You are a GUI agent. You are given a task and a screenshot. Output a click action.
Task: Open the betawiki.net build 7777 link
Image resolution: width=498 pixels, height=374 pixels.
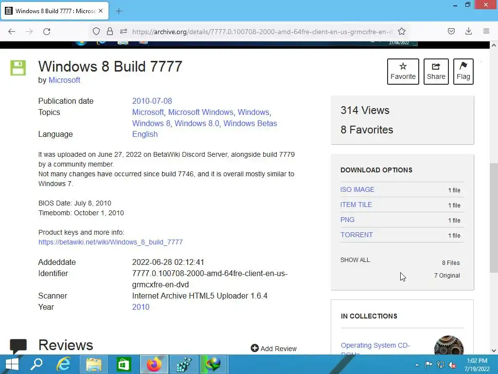(110, 242)
